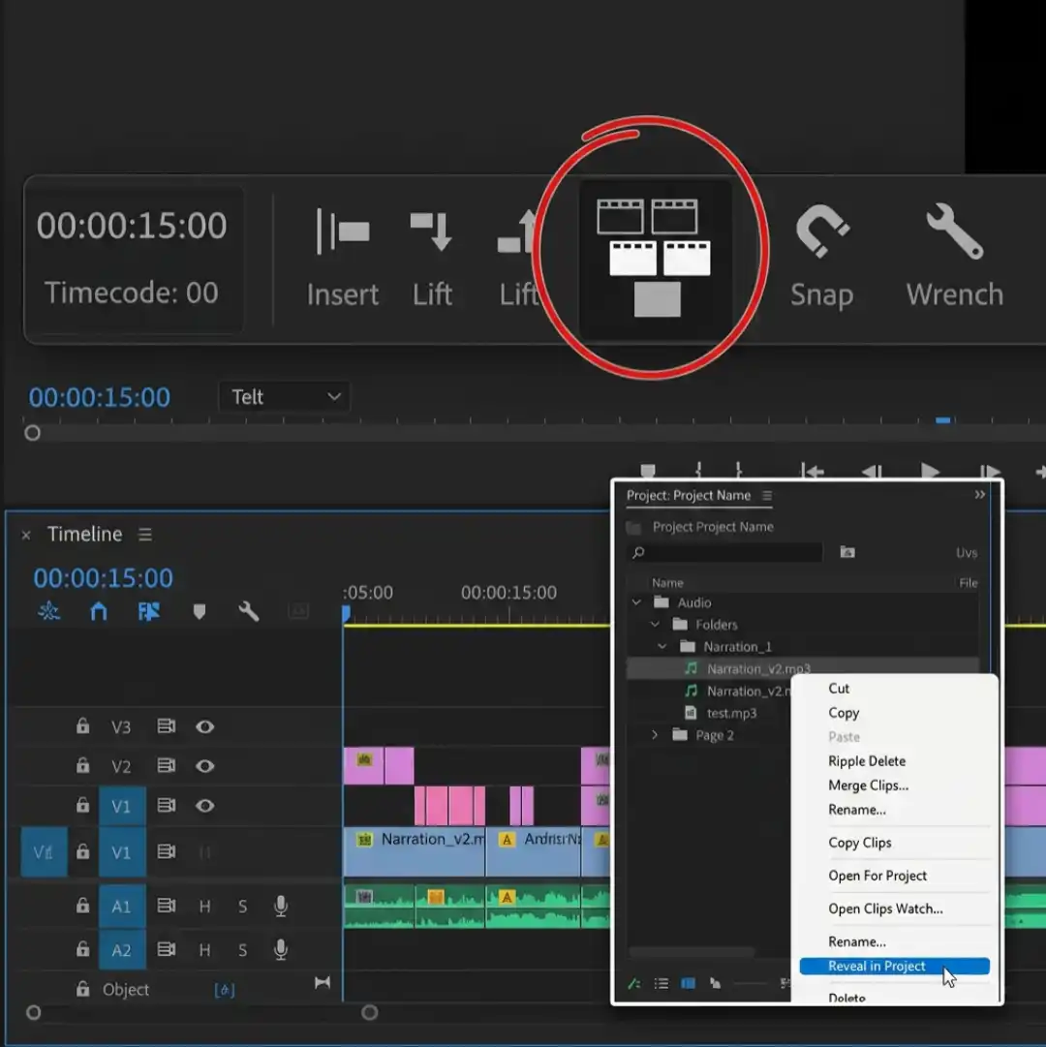Toggle the Linked Selection icon in Timeline

pyautogui.click(x=149, y=611)
